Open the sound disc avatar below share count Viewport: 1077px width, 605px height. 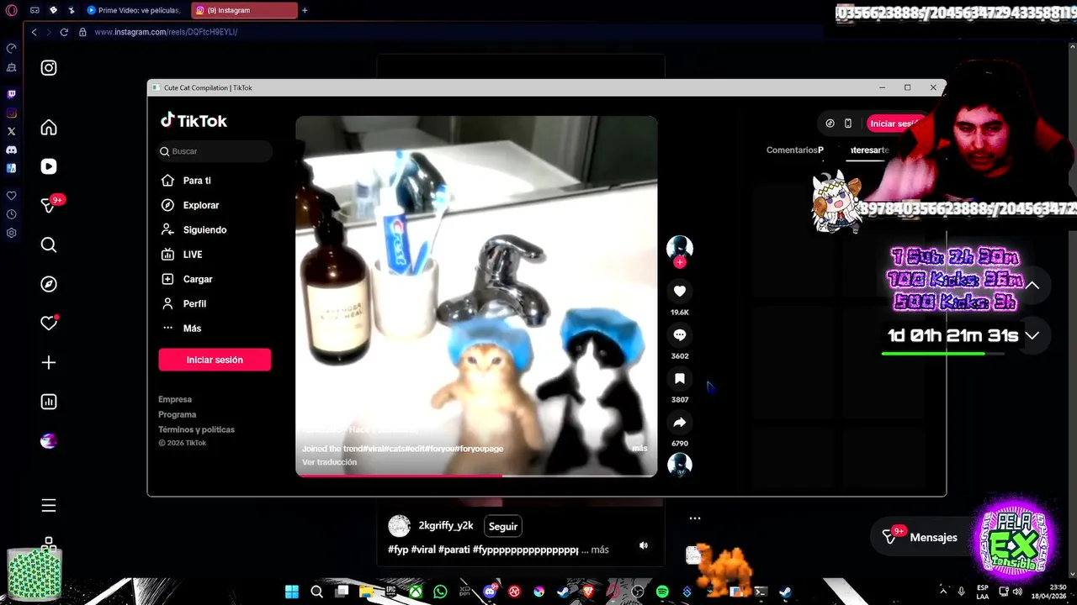pos(680,465)
